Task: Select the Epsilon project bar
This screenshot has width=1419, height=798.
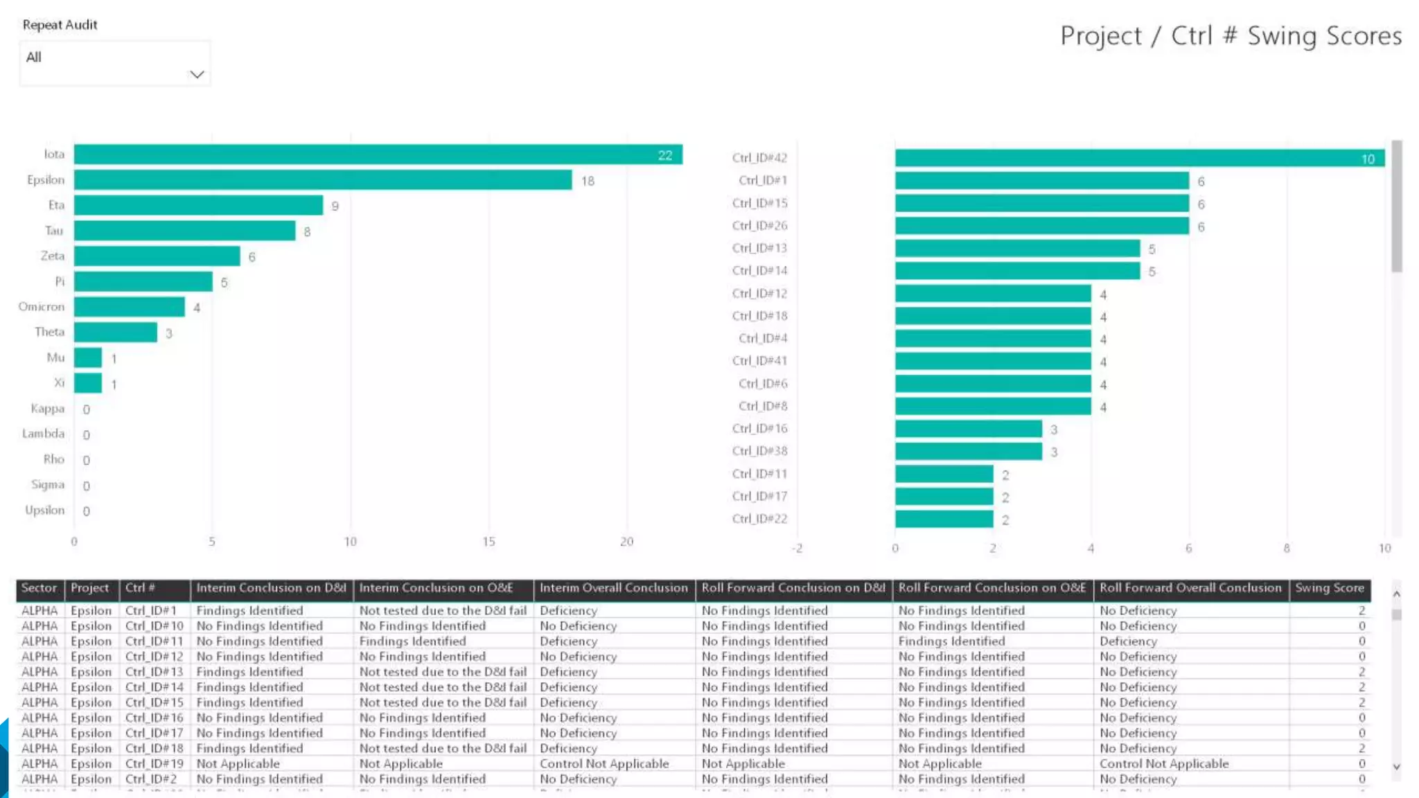Action: [x=322, y=180]
